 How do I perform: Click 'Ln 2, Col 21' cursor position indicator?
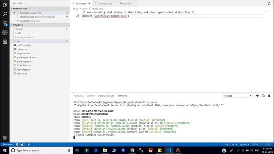231,145
